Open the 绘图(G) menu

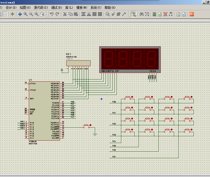tap(25, 8)
